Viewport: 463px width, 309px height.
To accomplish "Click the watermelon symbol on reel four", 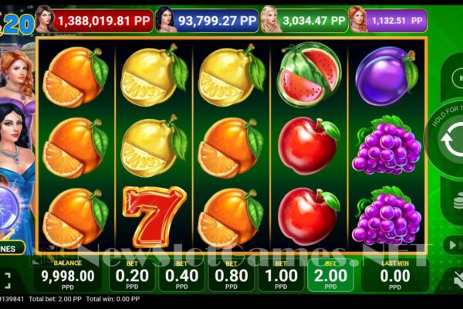I will pos(309,74).
